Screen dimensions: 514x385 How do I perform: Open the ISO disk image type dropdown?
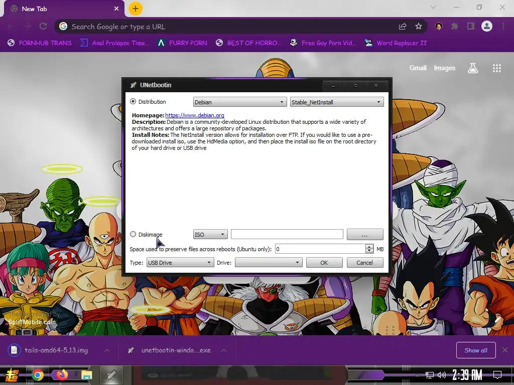tap(210, 235)
